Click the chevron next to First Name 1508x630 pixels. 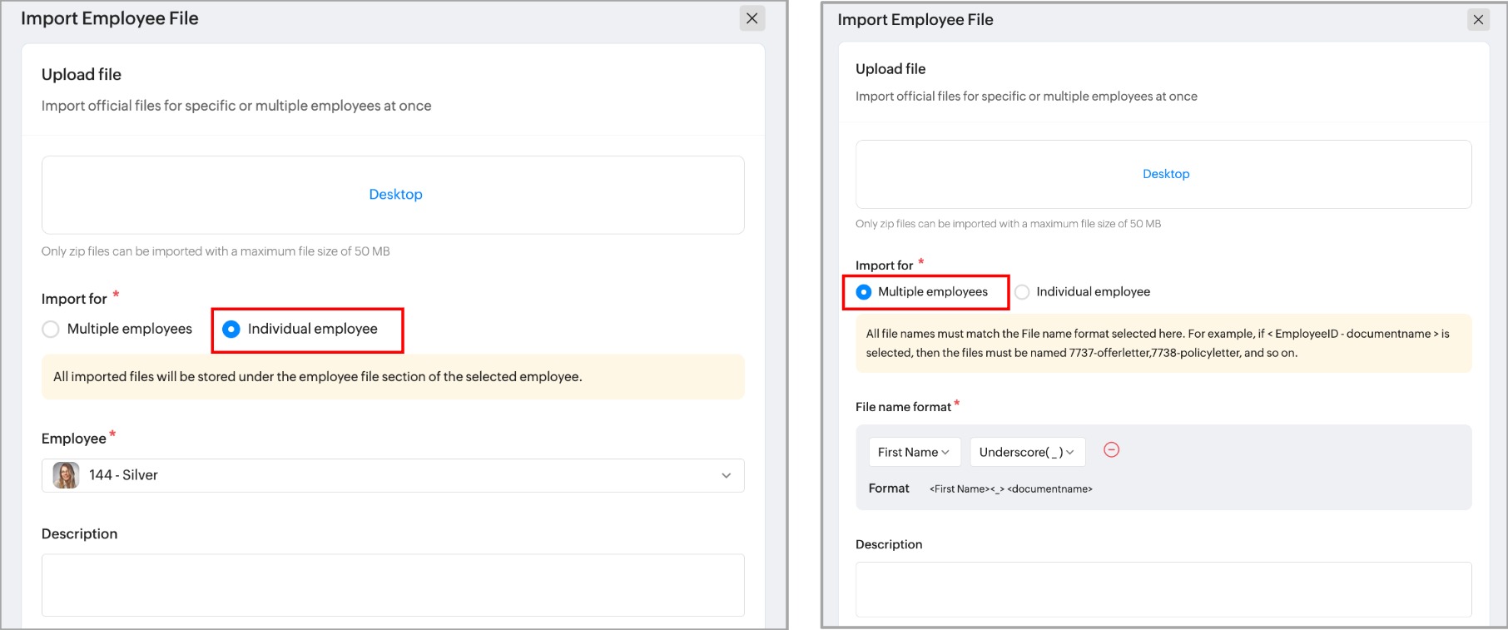tap(945, 452)
